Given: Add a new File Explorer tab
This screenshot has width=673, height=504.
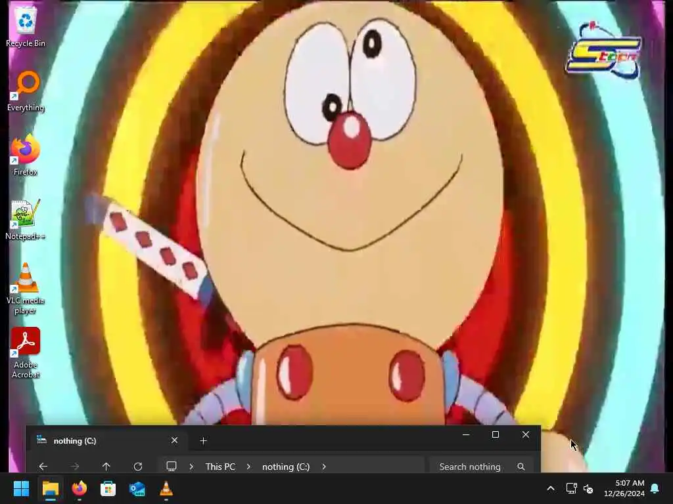Looking at the screenshot, I should coord(204,440).
